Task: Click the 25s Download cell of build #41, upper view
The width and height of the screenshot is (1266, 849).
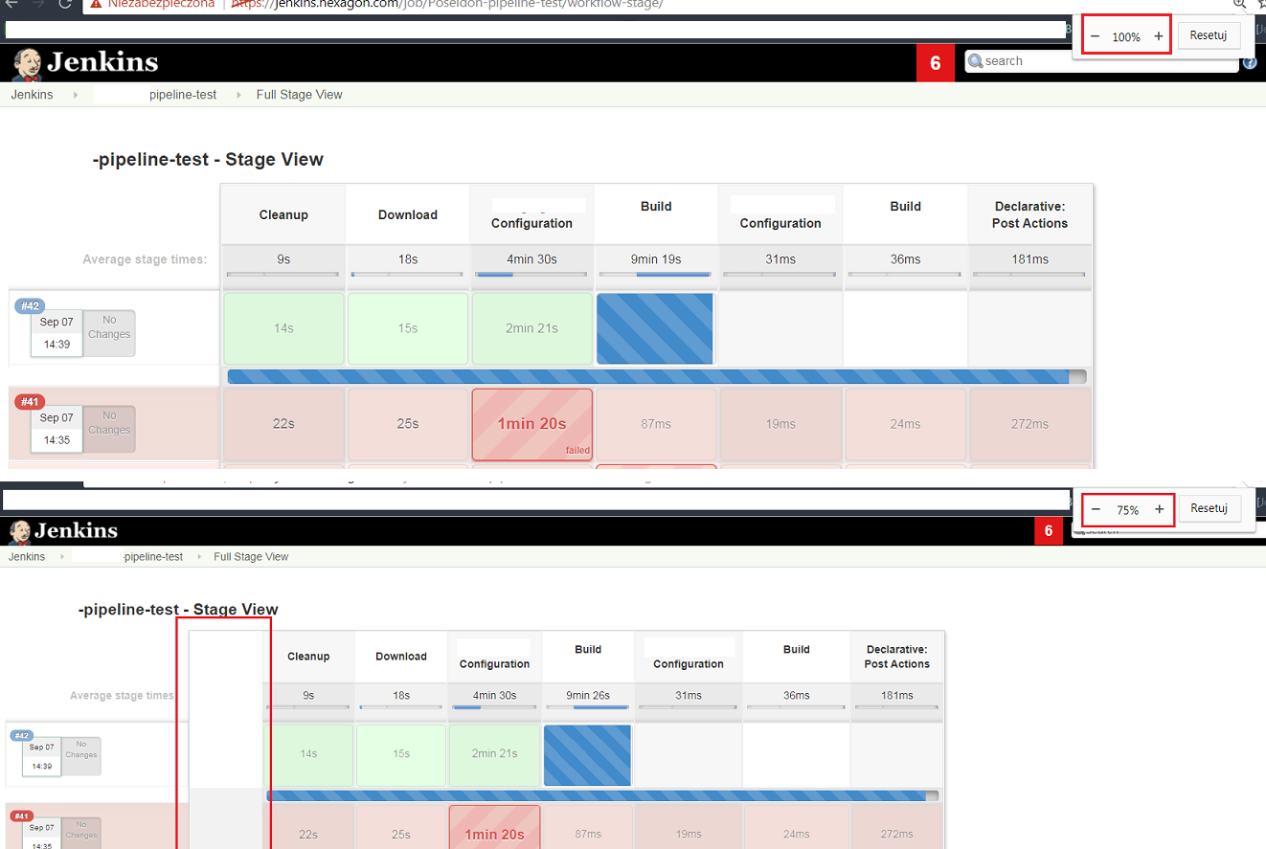Action: coord(408,423)
